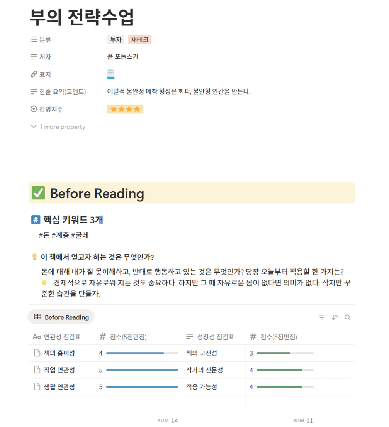
Task: Open the 감명지수 select property label
Action: tap(47, 109)
